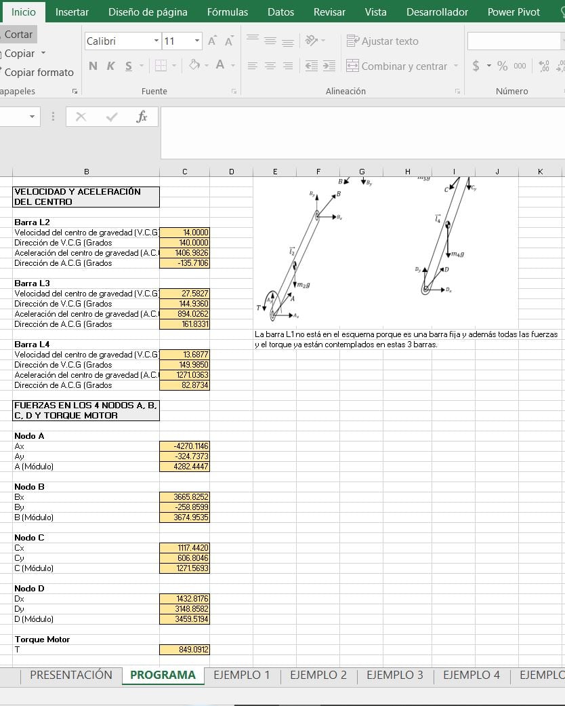Viewport: 565px width, 706px height.
Task: Expand the underline style dropdown arrow
Action: coord(141,66)
